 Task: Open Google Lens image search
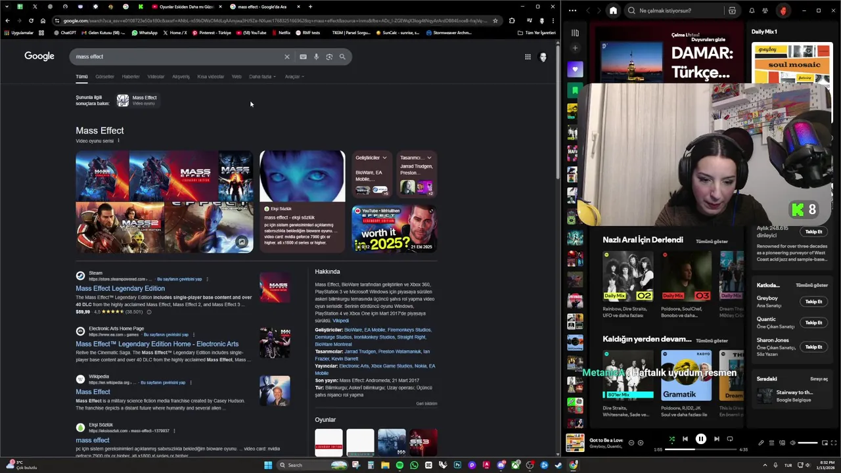pyautogui.click(x=329, y=56)
